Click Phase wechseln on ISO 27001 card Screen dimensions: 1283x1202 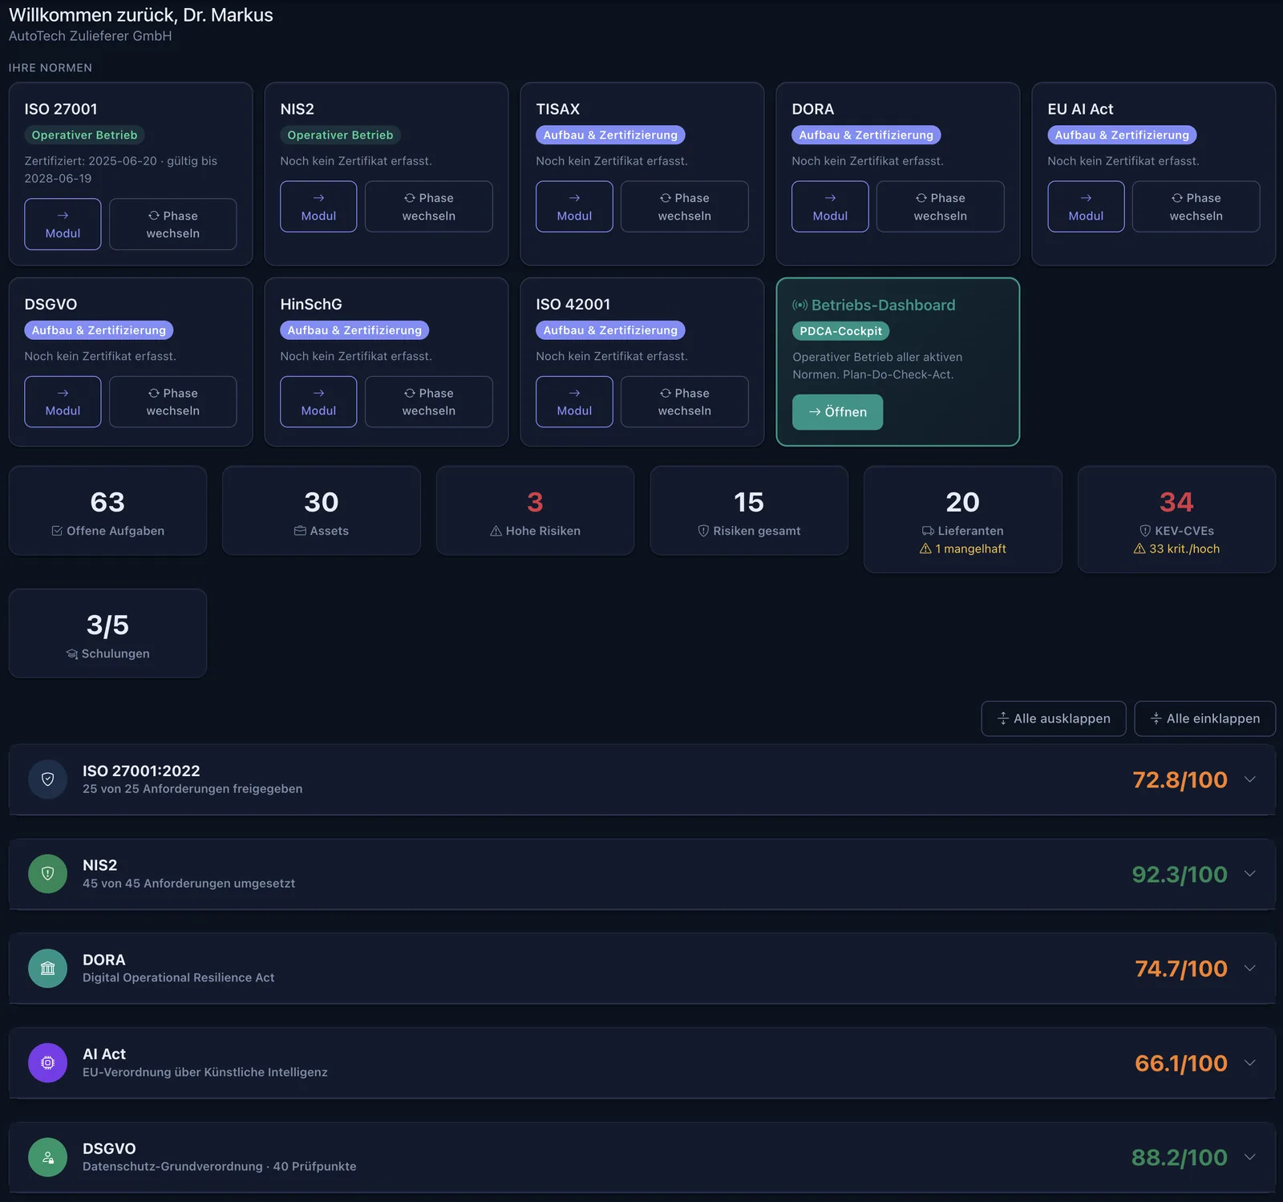point(172,224)
